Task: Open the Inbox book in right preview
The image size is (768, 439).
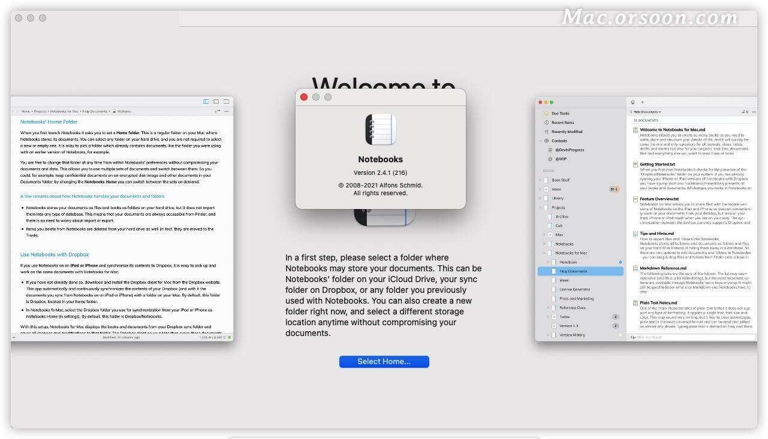Action: pos(556,189)
